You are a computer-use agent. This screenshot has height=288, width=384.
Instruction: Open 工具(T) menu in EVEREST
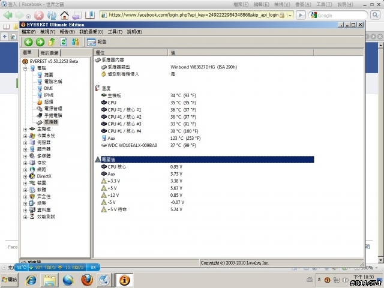[x=115, y=32]
